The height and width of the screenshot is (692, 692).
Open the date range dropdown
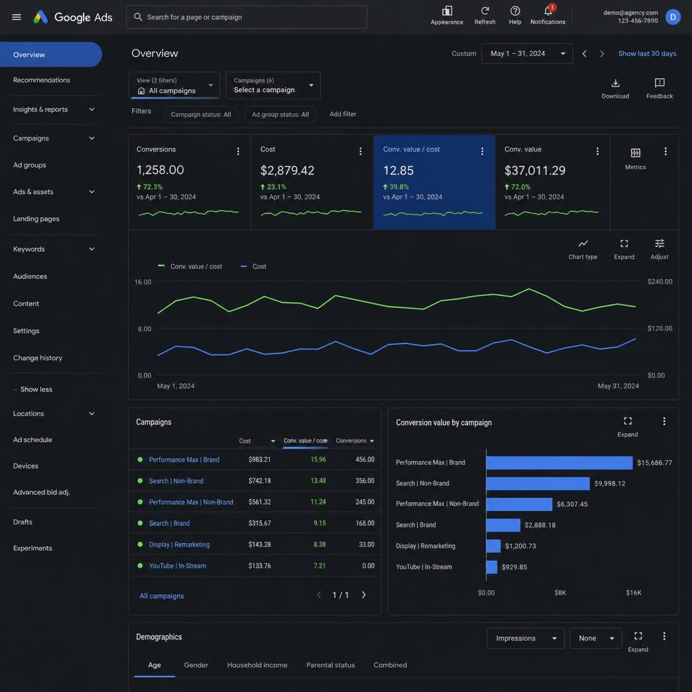(x=527, y=54)
